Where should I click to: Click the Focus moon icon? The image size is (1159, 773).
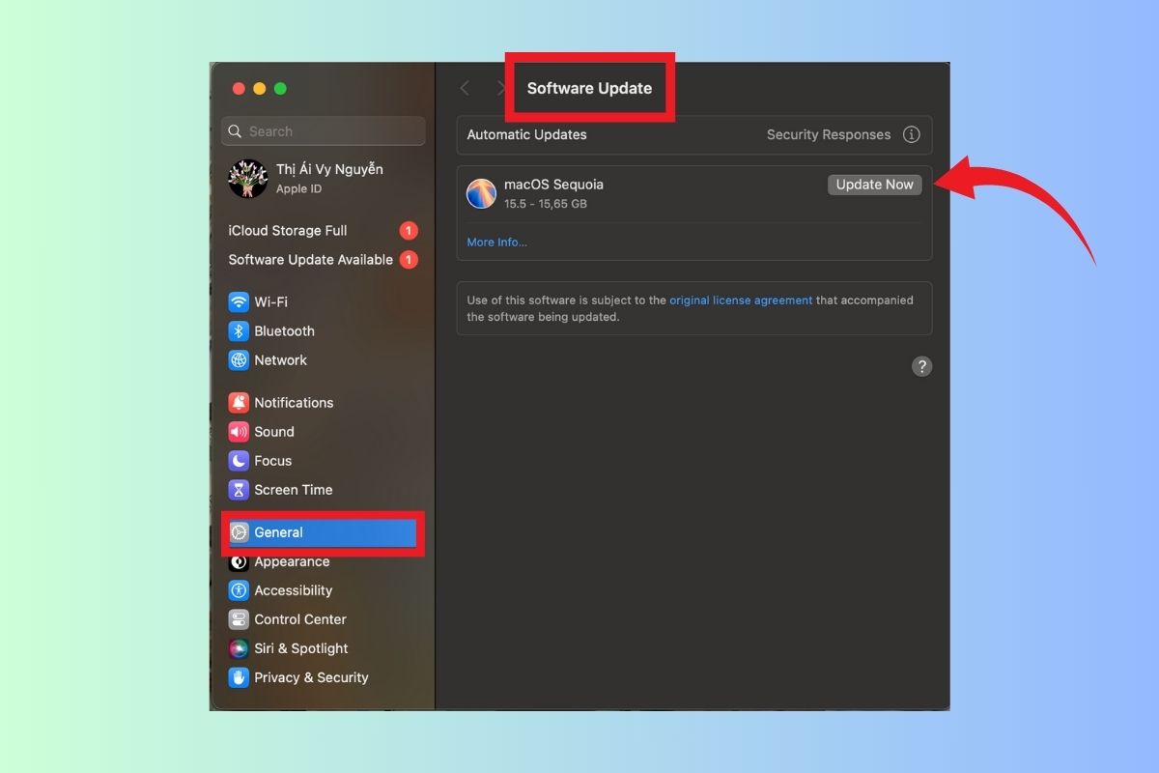(239, 461)
